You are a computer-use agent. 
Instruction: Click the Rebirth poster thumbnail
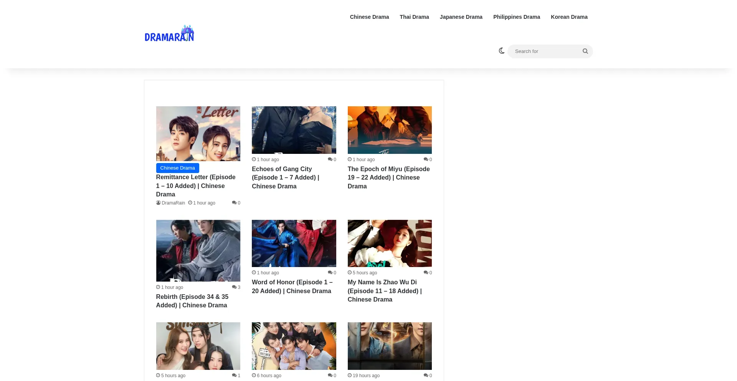point(198,251)
